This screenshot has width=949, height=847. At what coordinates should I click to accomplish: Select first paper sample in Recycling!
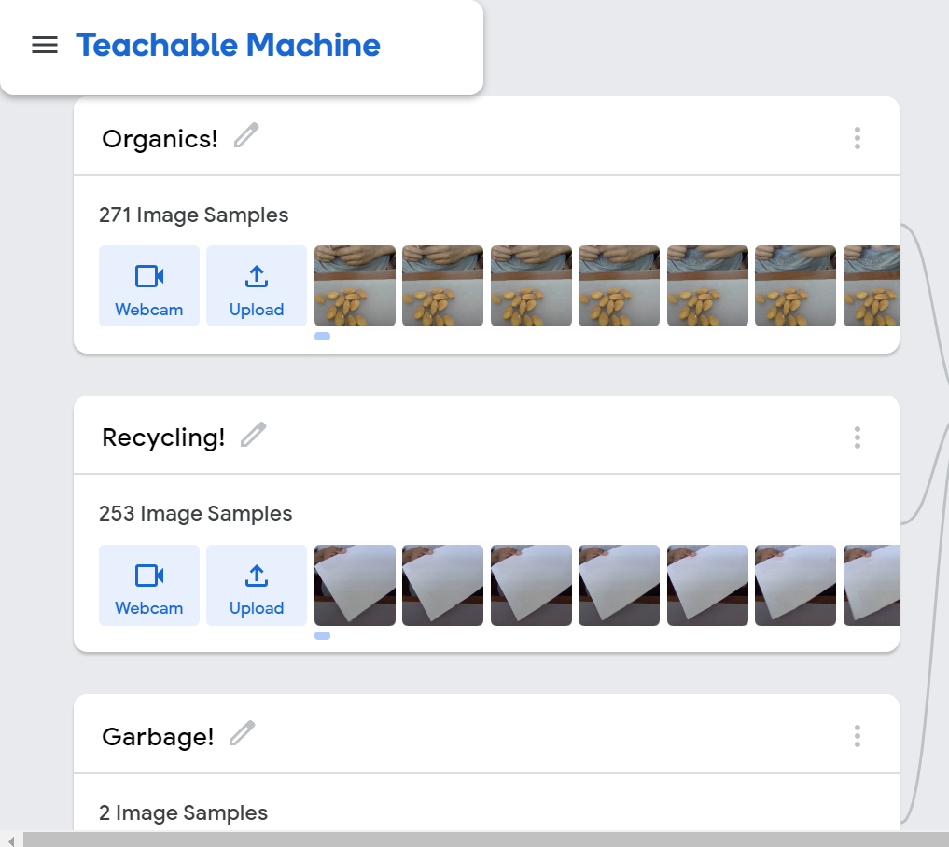(x=355, y=585)
